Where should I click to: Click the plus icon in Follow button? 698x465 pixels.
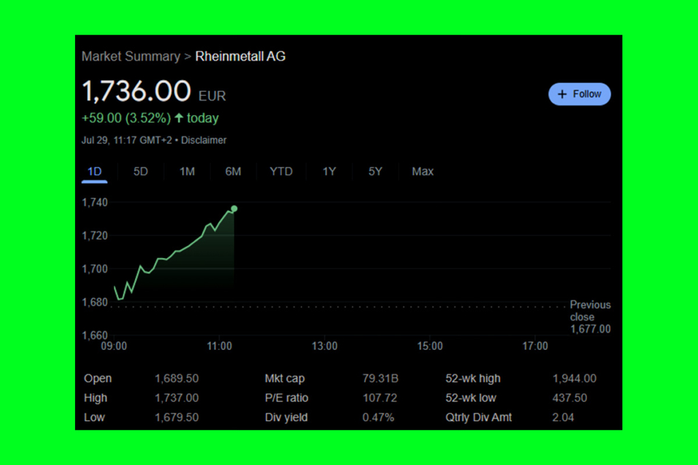pyautogui.click(x=562, y=94)
